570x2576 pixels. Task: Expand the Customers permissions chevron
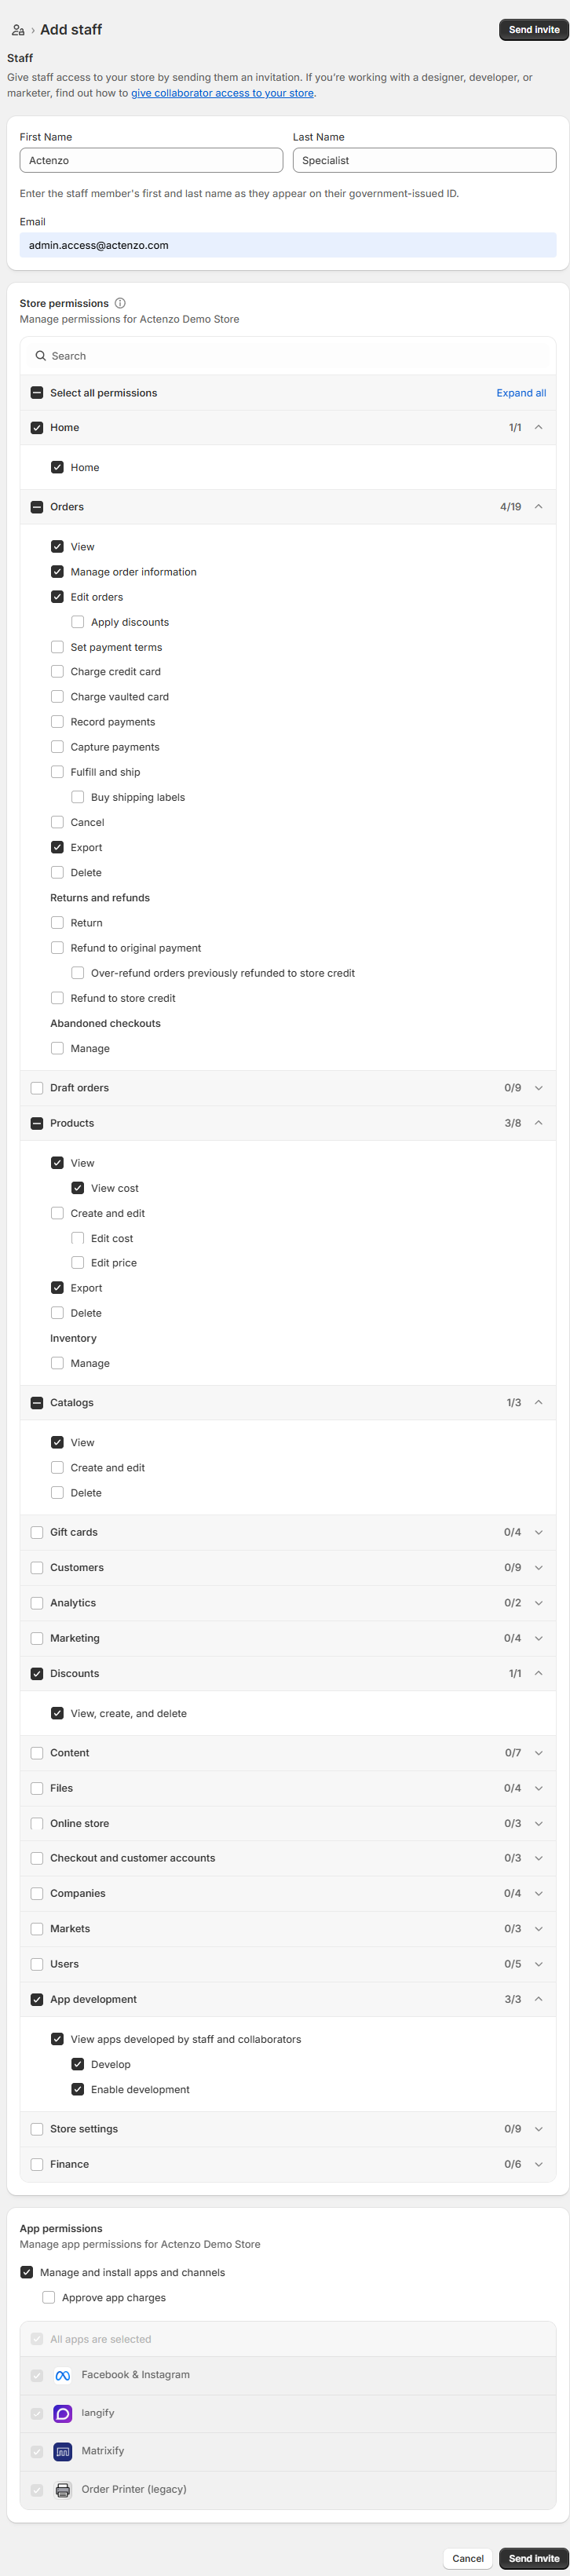(x=539, y=1567)
